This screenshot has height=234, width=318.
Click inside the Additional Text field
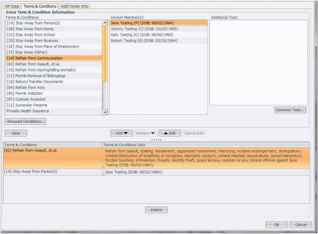point(258,62)
